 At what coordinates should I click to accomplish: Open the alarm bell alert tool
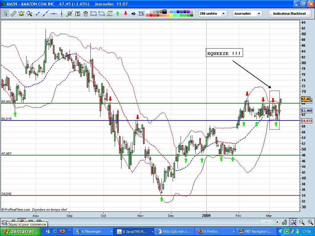tap(21, 14)
